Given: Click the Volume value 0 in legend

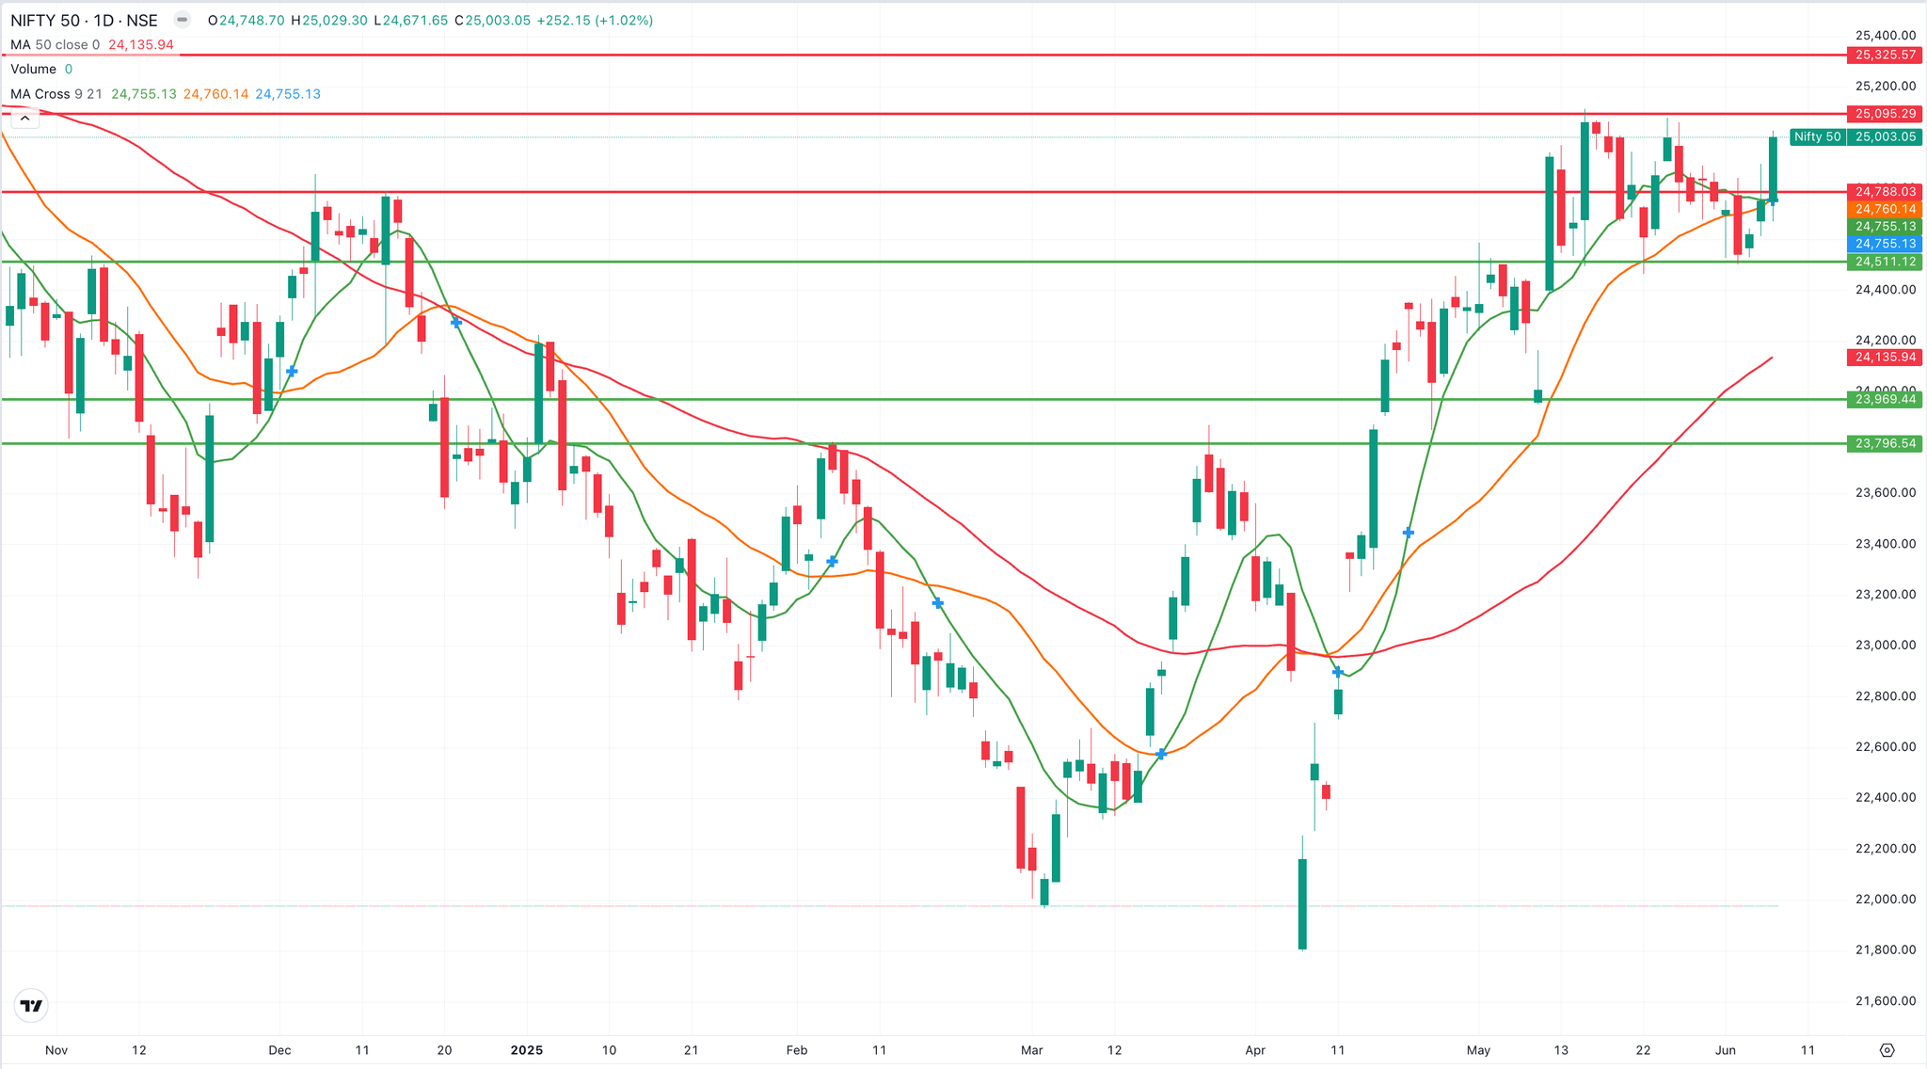Looking at the screenshot, I should pyautogui.click(x=69, y=69).
